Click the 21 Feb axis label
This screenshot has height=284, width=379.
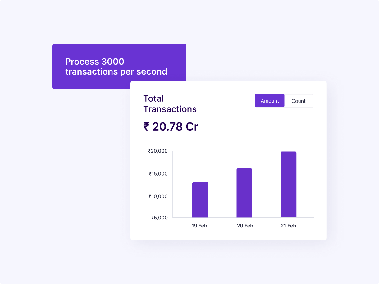point(288,226)
